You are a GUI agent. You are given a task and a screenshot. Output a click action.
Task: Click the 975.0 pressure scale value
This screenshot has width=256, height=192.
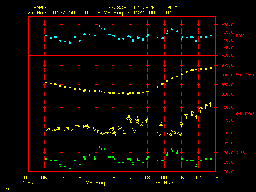[228, 66]
